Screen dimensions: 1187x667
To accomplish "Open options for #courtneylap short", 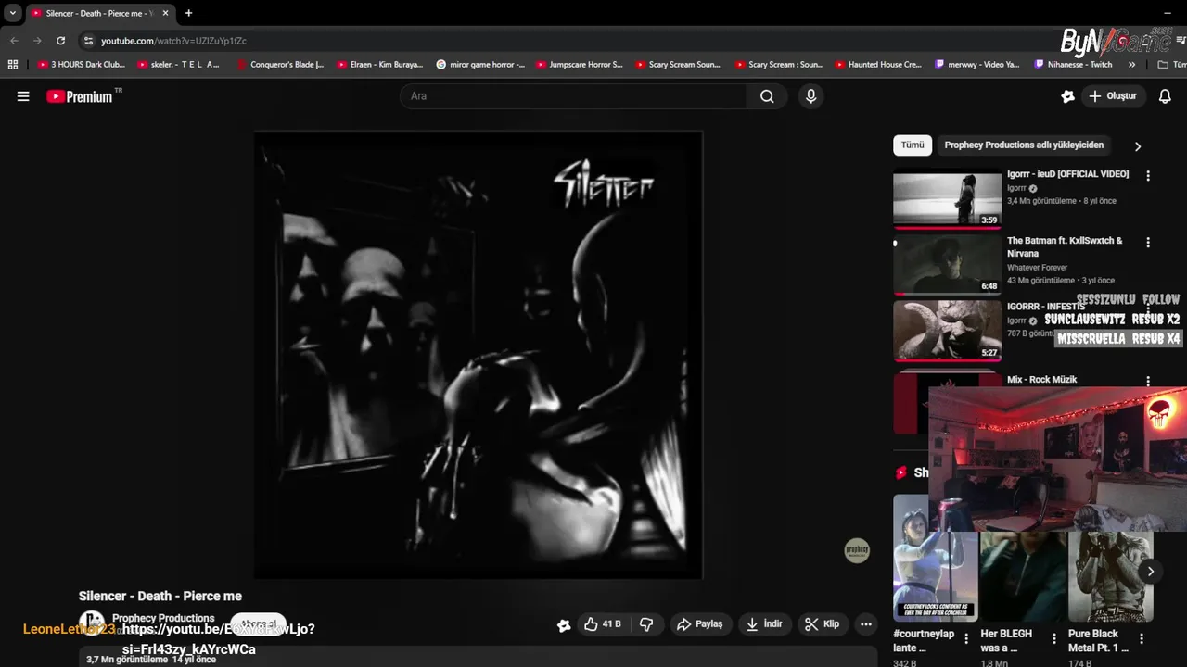I will coord(966,638).
